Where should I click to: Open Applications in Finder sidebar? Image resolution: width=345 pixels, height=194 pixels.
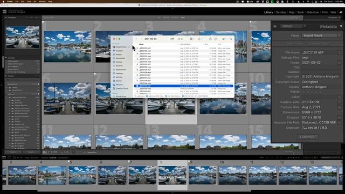[x=120, y=70]
